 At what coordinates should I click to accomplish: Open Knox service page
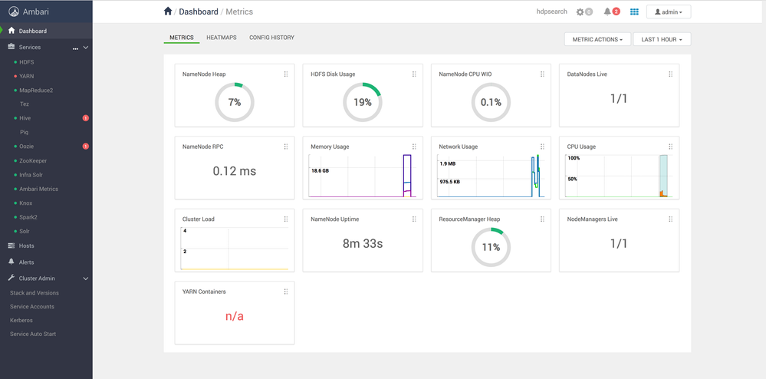click(26, 203)
